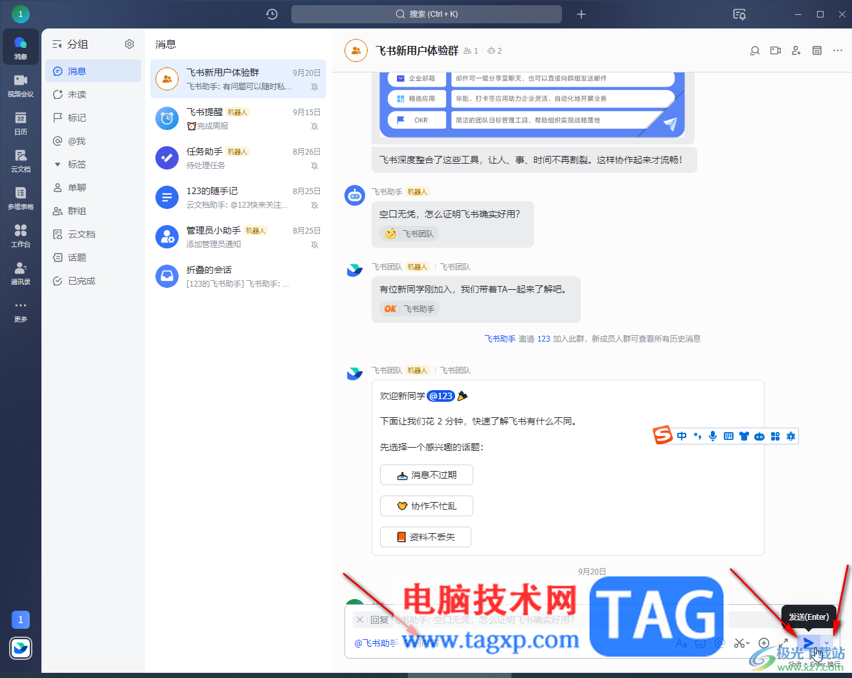The height and width of the screenshot is (678, 852).
Task: Add member to group via header icon
Action: click(796, 50)
